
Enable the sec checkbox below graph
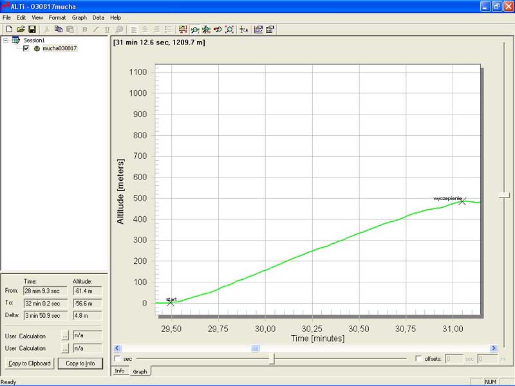[x=117, y=358]
